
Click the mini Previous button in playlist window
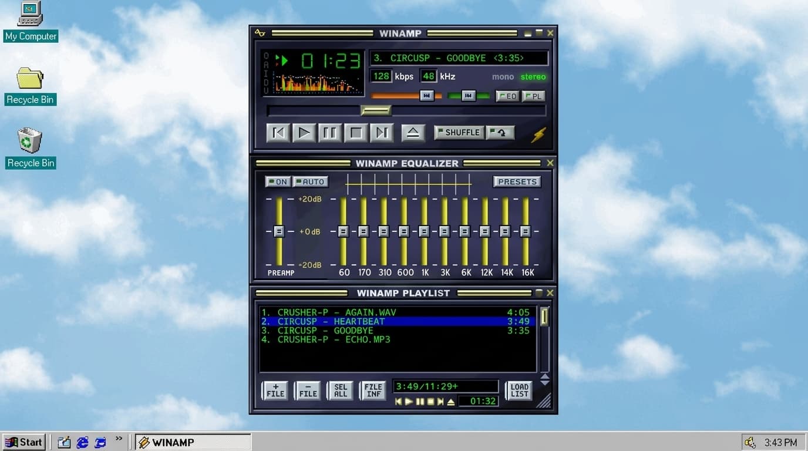point(399,402)
